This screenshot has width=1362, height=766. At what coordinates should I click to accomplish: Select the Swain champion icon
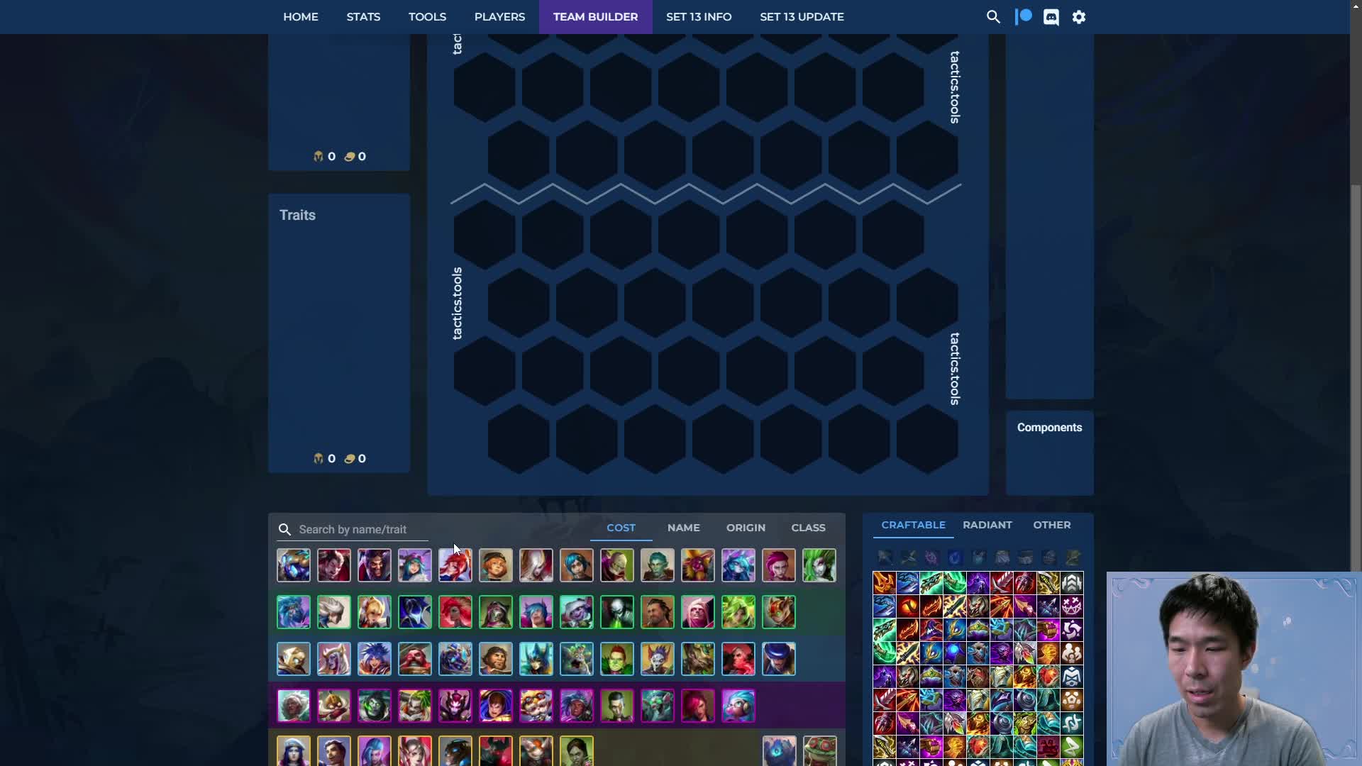click(x=738, y=659)
